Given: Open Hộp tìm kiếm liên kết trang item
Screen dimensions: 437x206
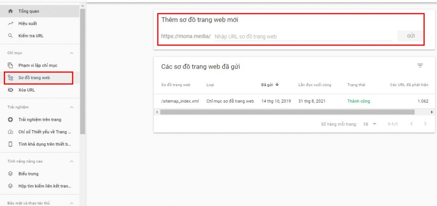Looking at the screenshot, I should point(44,186).
